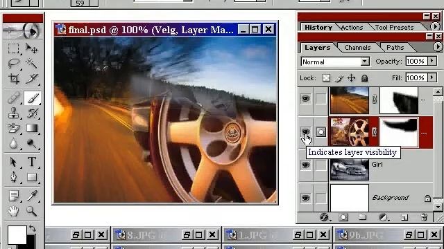Click link icon between Velg layer and mask
The image size is (444, 249).
[374, 132]
